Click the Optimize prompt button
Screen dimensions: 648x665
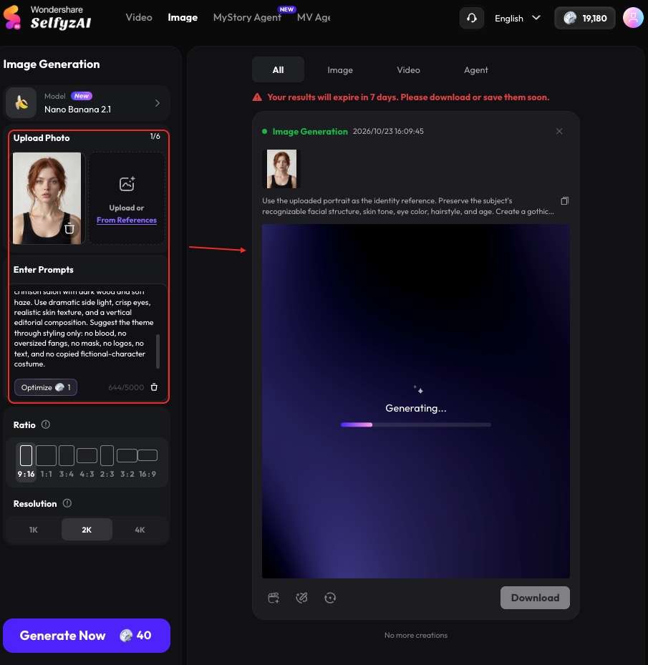(45, 387)
